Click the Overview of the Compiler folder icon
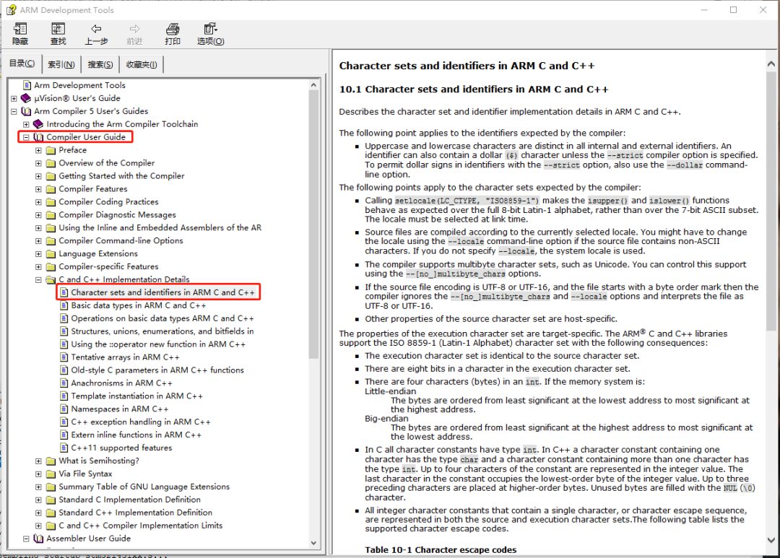The image size is (780, 558). 51,163
